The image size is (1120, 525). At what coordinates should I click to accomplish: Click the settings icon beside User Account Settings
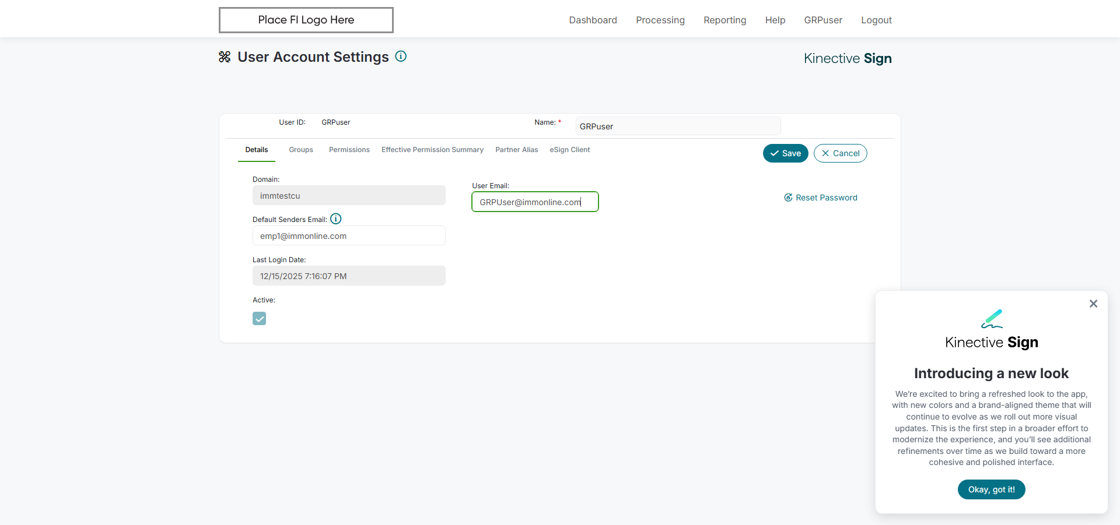click(x=225, y=57)
